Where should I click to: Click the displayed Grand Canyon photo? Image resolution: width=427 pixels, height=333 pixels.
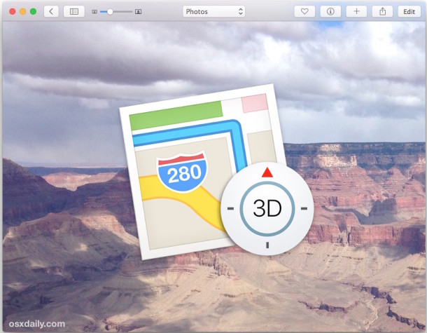point(213,177)
